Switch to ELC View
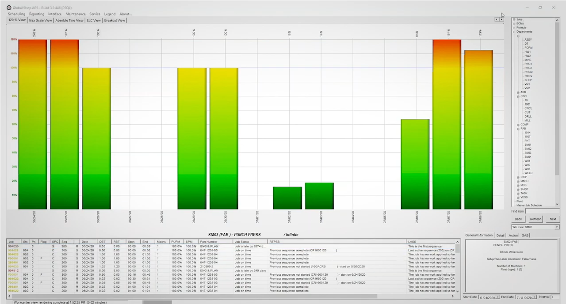Screen dimensions: 566x304 (x=93, y=20)
